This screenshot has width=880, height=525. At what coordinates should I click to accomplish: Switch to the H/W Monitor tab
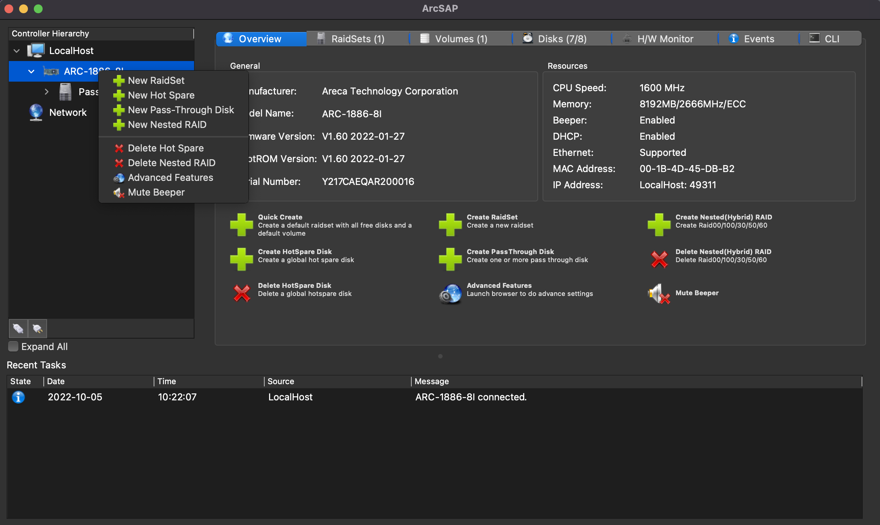coord(665,39)
